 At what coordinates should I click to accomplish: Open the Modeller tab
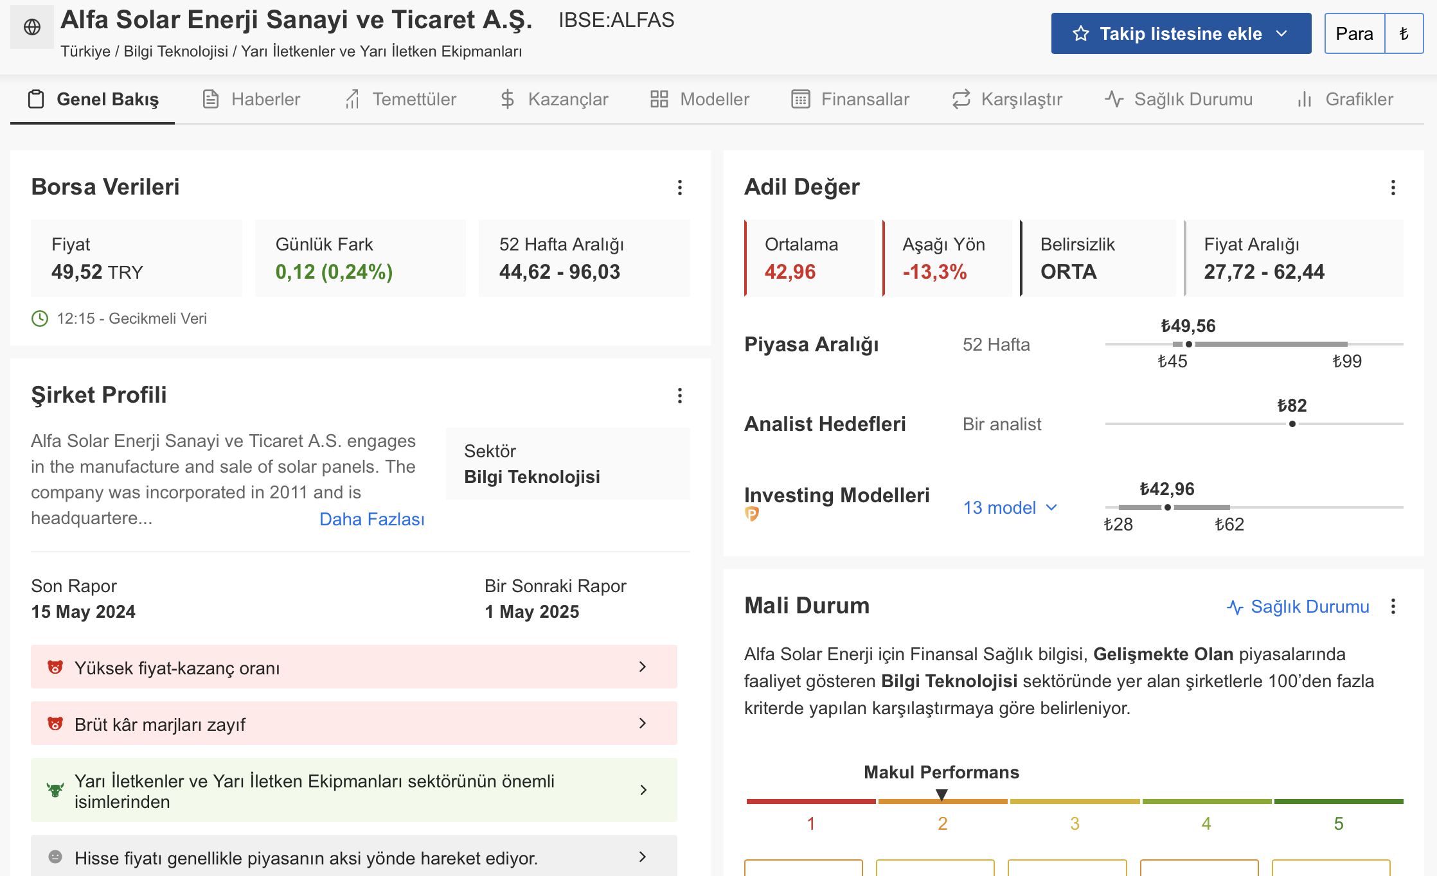click(x=699, y=99)
